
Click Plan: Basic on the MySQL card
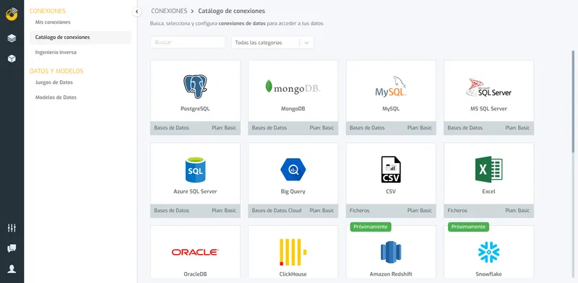[x=420, y=129]
